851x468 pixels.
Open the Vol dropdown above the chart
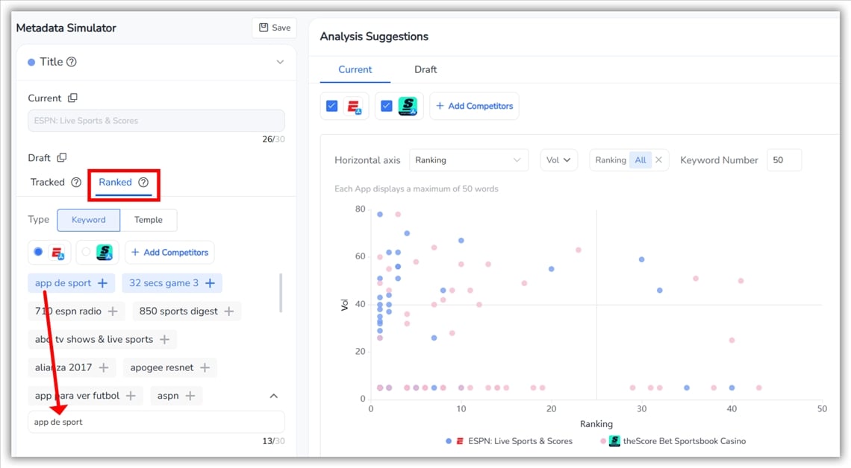[558, 159]
